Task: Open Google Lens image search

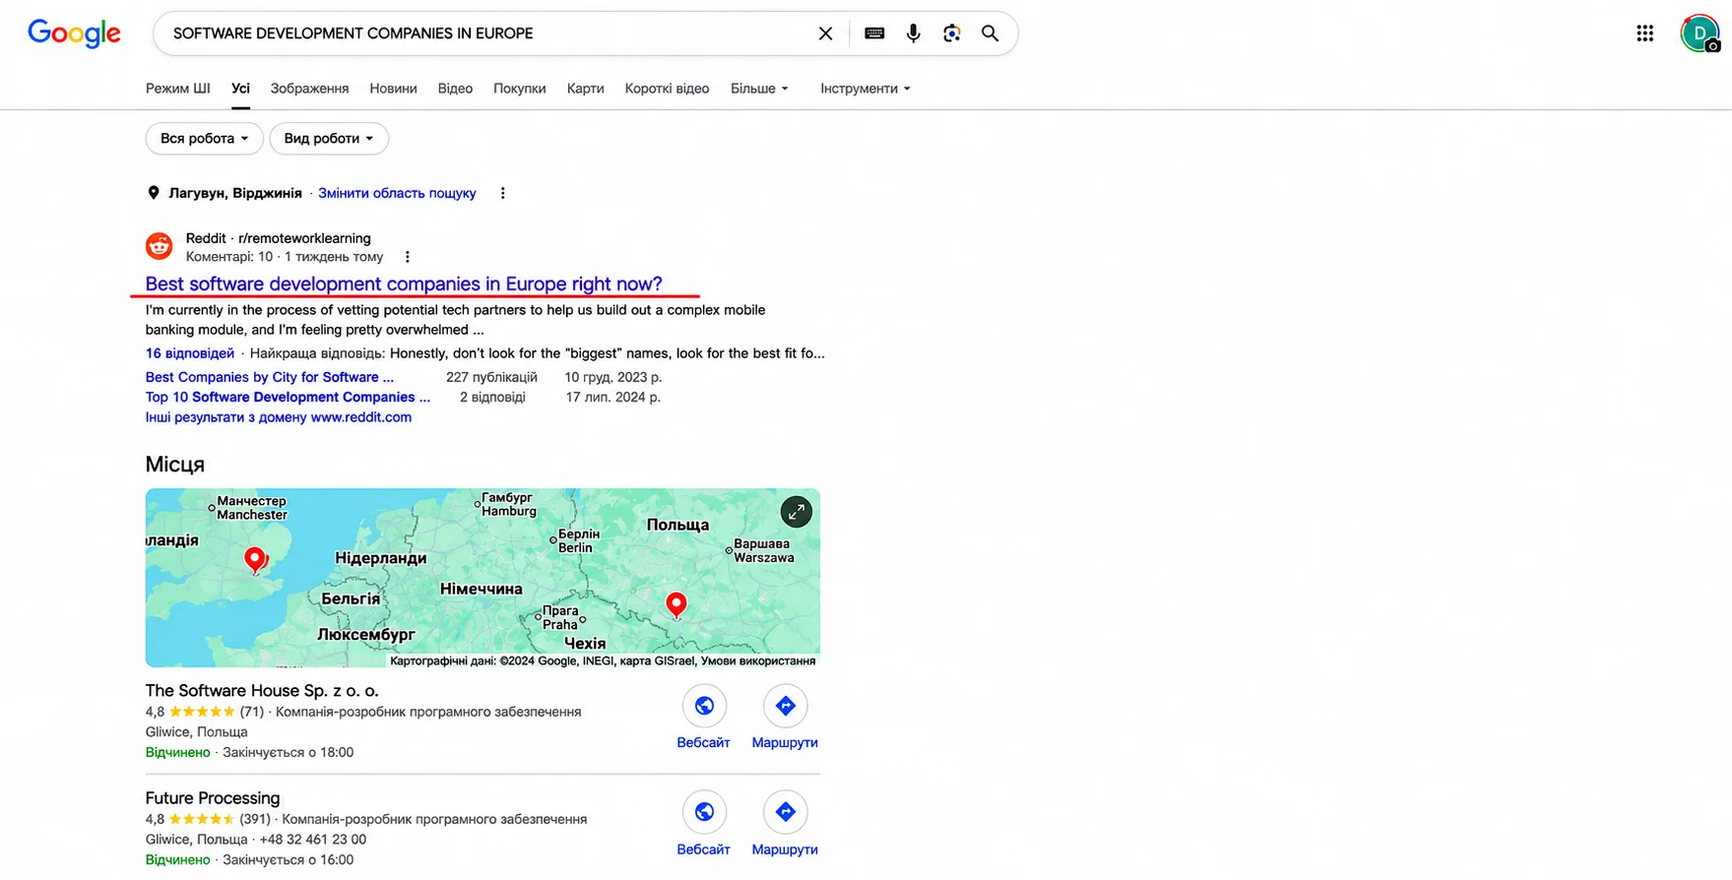Action: click(x=951, y=33)
